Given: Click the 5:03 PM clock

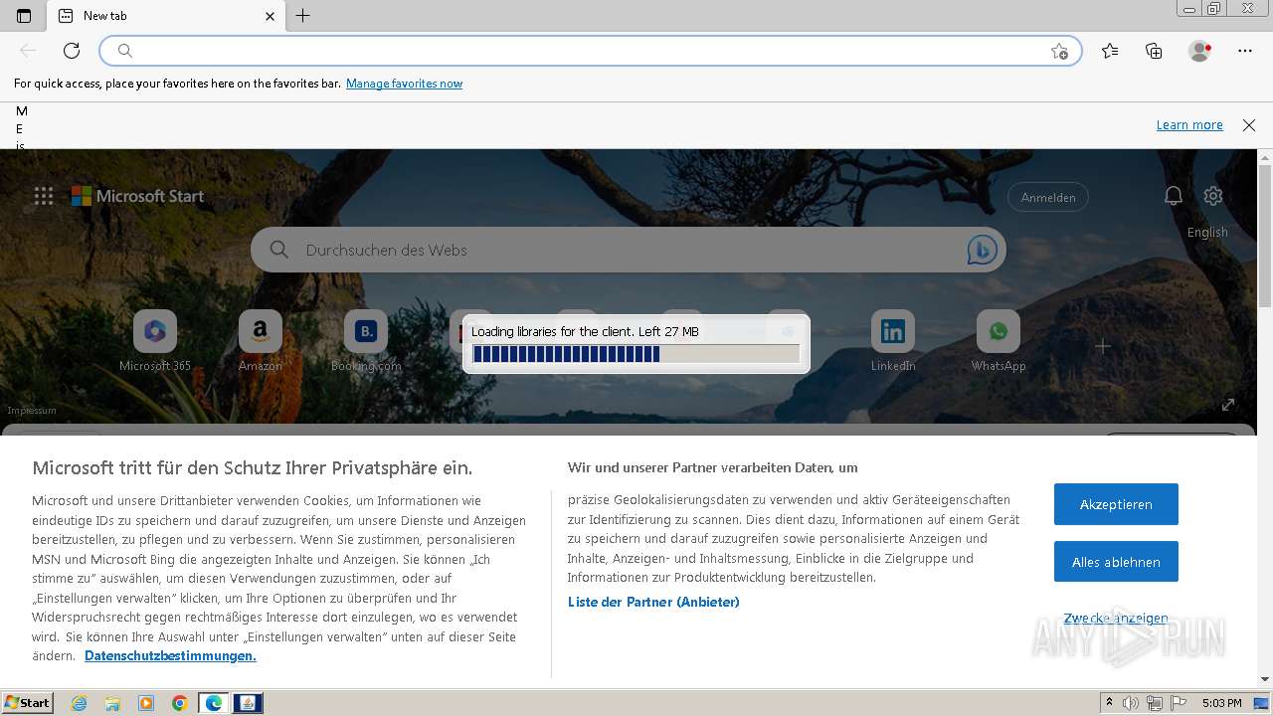Looking at the screenshot, I should [x=1221, y=703].
